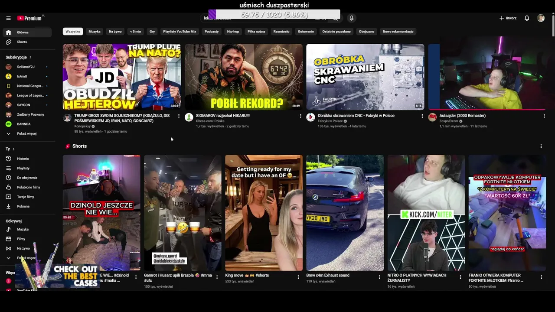
Task: Select the Wszystko filter chip
Action: [73, 32]
